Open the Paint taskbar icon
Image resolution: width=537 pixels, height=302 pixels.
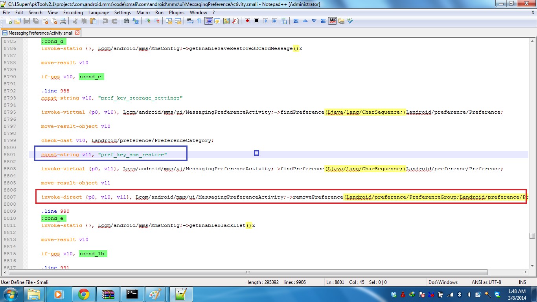coord(156,294)
